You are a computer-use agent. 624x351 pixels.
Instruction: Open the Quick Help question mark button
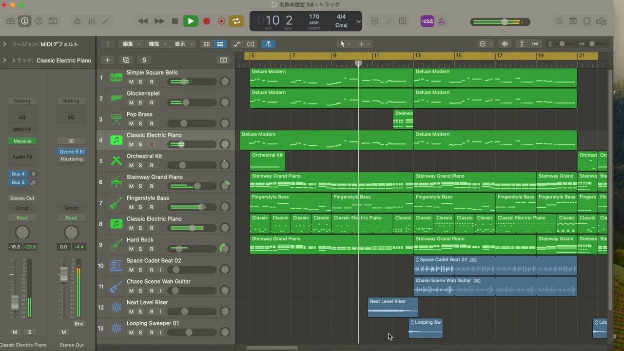coord(39,21)
